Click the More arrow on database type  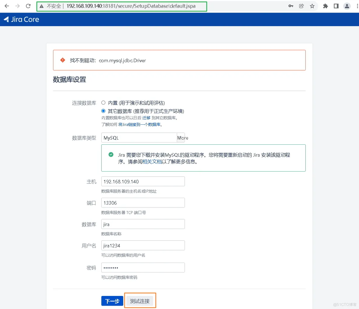181,138
